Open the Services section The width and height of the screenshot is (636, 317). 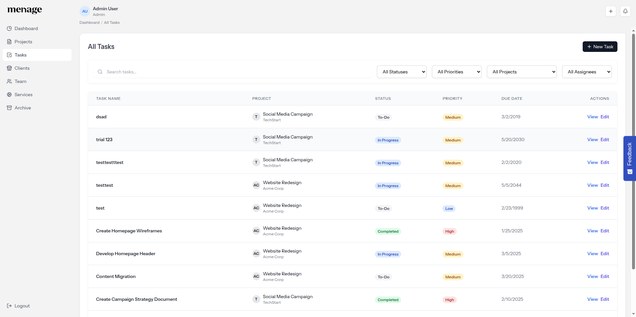pos(24,95)
